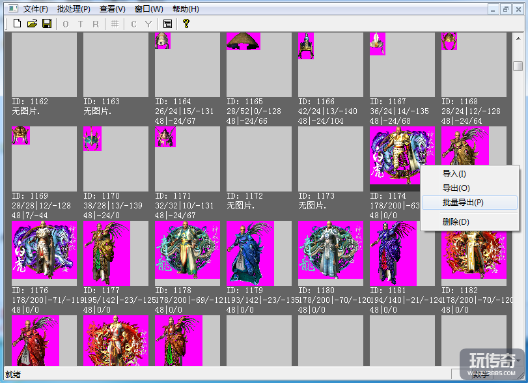
Task: Select white tiger character thumbnail ID 1174
Action: pyautogui.click(x=395, y=156)
